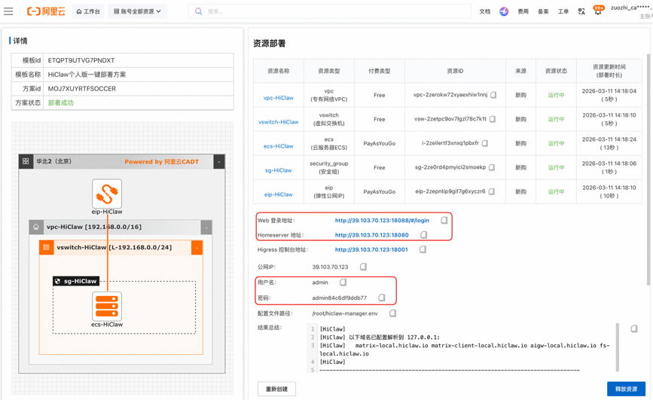
Task: Collapse the vswitch-HiClaw box
Action: tap(197, 248)
